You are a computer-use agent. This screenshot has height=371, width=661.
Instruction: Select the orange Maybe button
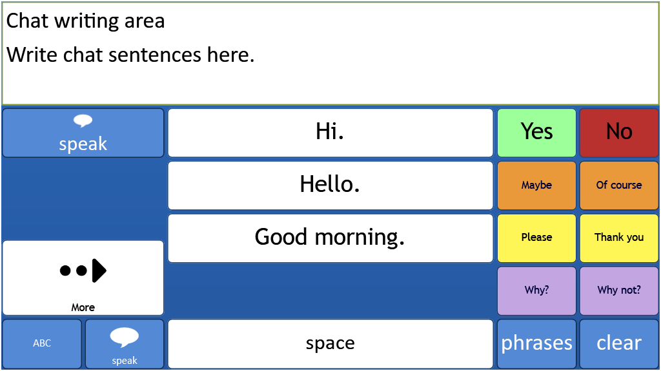pyautogui.click(x=536, y=185)
